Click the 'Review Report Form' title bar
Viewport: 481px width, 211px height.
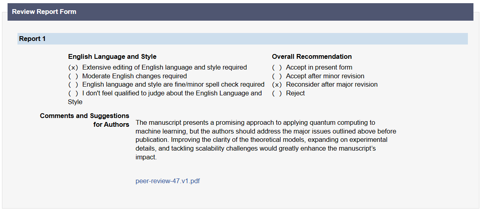pos(44,12)
